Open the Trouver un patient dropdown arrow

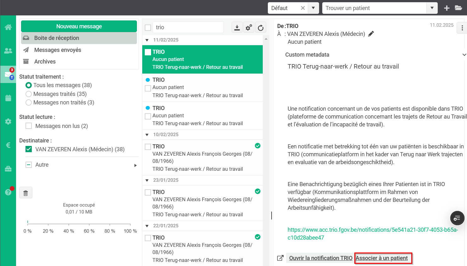coord(432,8)
